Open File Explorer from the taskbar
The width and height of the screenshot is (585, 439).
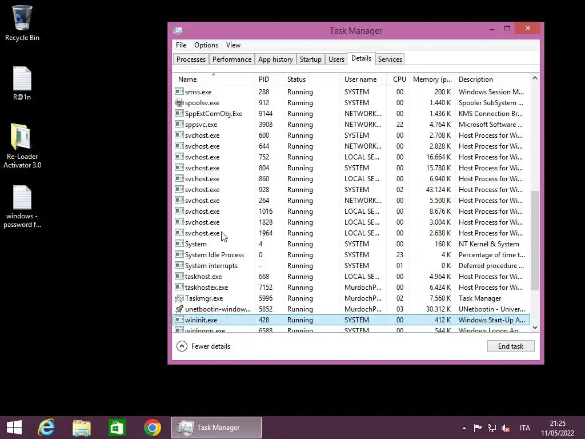coord(82,428)
